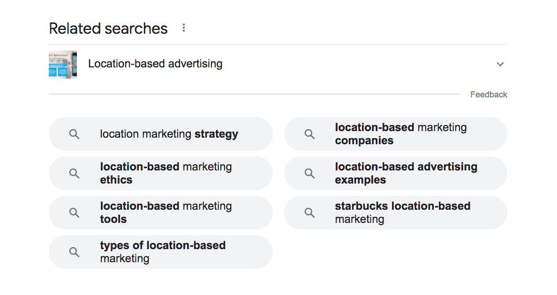Image resolution: width=557 pixels, height=295 pixels.
Task: Click search icon next to marketing tools
Action: click(74, 213)
